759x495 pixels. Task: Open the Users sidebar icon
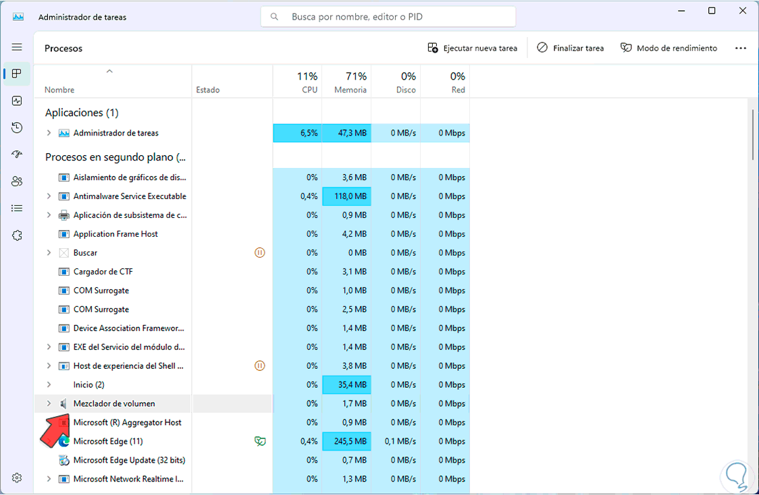click(17, 181)
